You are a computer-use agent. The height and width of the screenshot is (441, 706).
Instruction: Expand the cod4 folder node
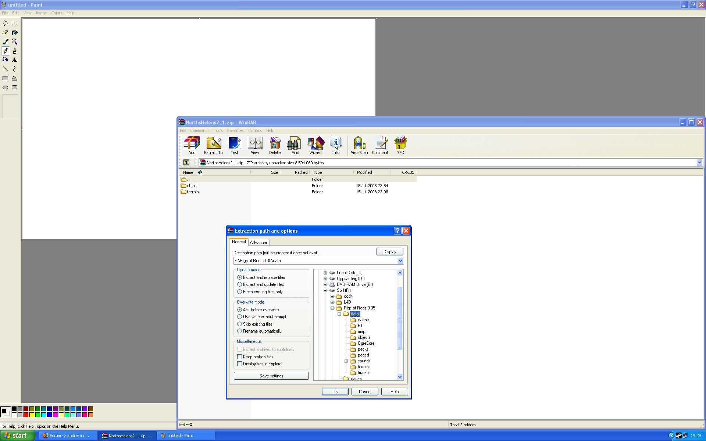pos(332,296)
